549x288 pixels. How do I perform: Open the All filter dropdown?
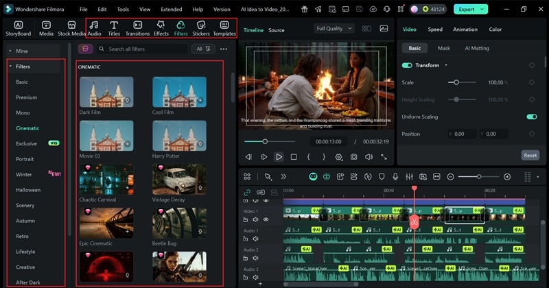203,49
